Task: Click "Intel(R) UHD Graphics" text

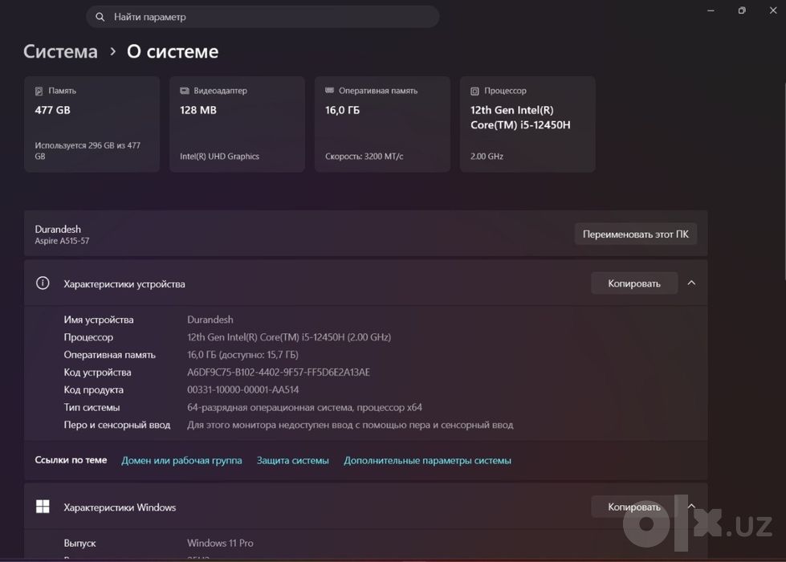Action: [x=219, y=157]
